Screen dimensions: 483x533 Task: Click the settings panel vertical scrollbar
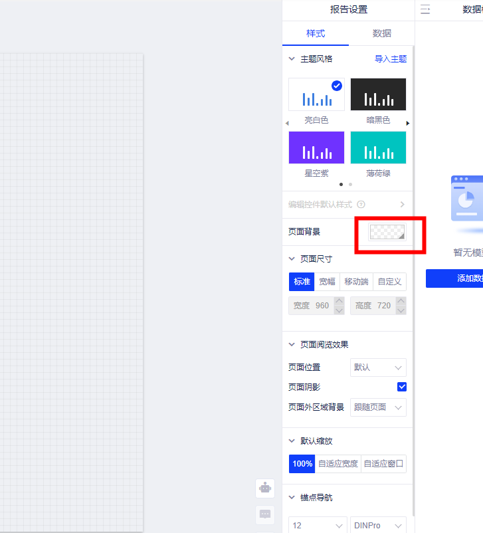pos(413,280)
